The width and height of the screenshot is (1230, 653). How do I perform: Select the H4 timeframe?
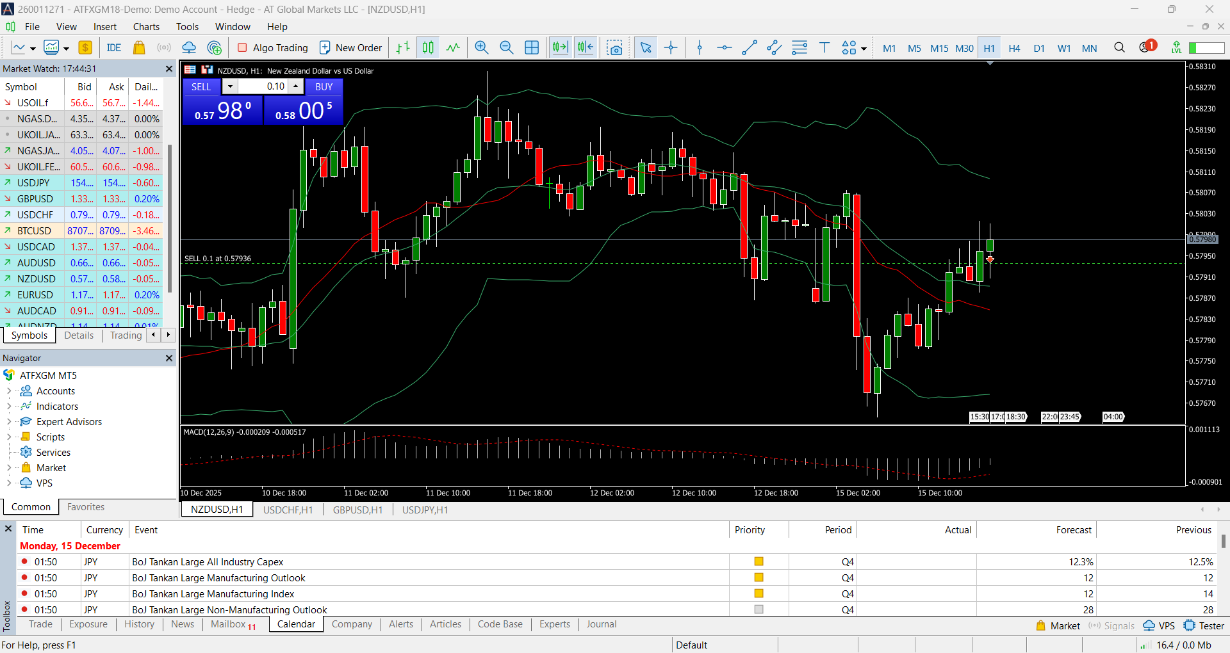(x=1014, y=48)
